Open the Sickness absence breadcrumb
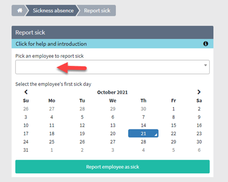The height and width of the screenshot is (182, 228). [53, 10]
